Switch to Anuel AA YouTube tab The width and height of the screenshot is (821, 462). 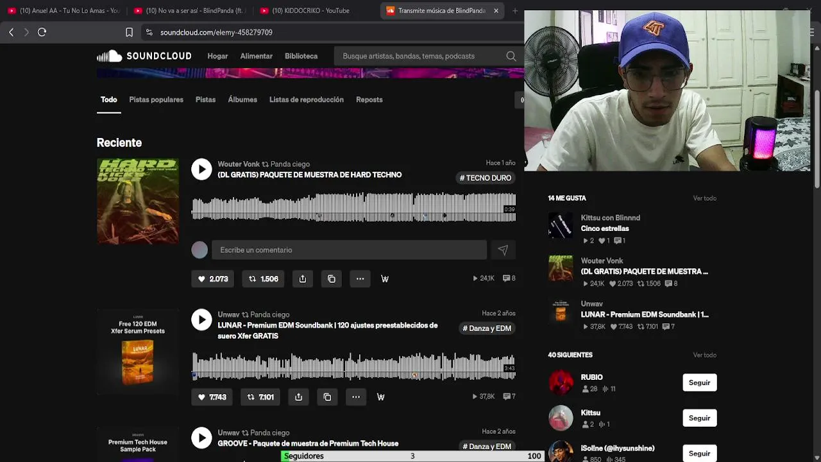63,10
